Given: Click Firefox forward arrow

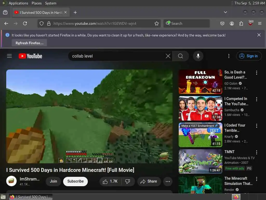Looking at the screenshot, I should [x=16, y=23].
